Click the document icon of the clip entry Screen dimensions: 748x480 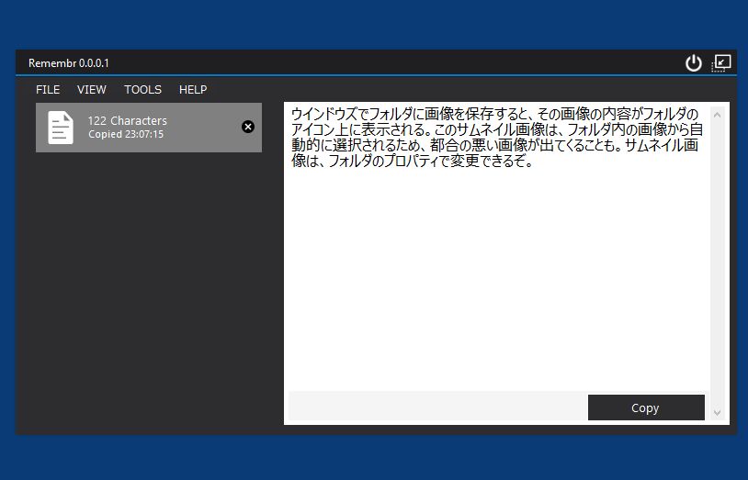pos(61,128)
